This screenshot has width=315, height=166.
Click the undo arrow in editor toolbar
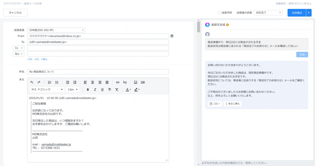pyautogui.click(x=32, y=82)
